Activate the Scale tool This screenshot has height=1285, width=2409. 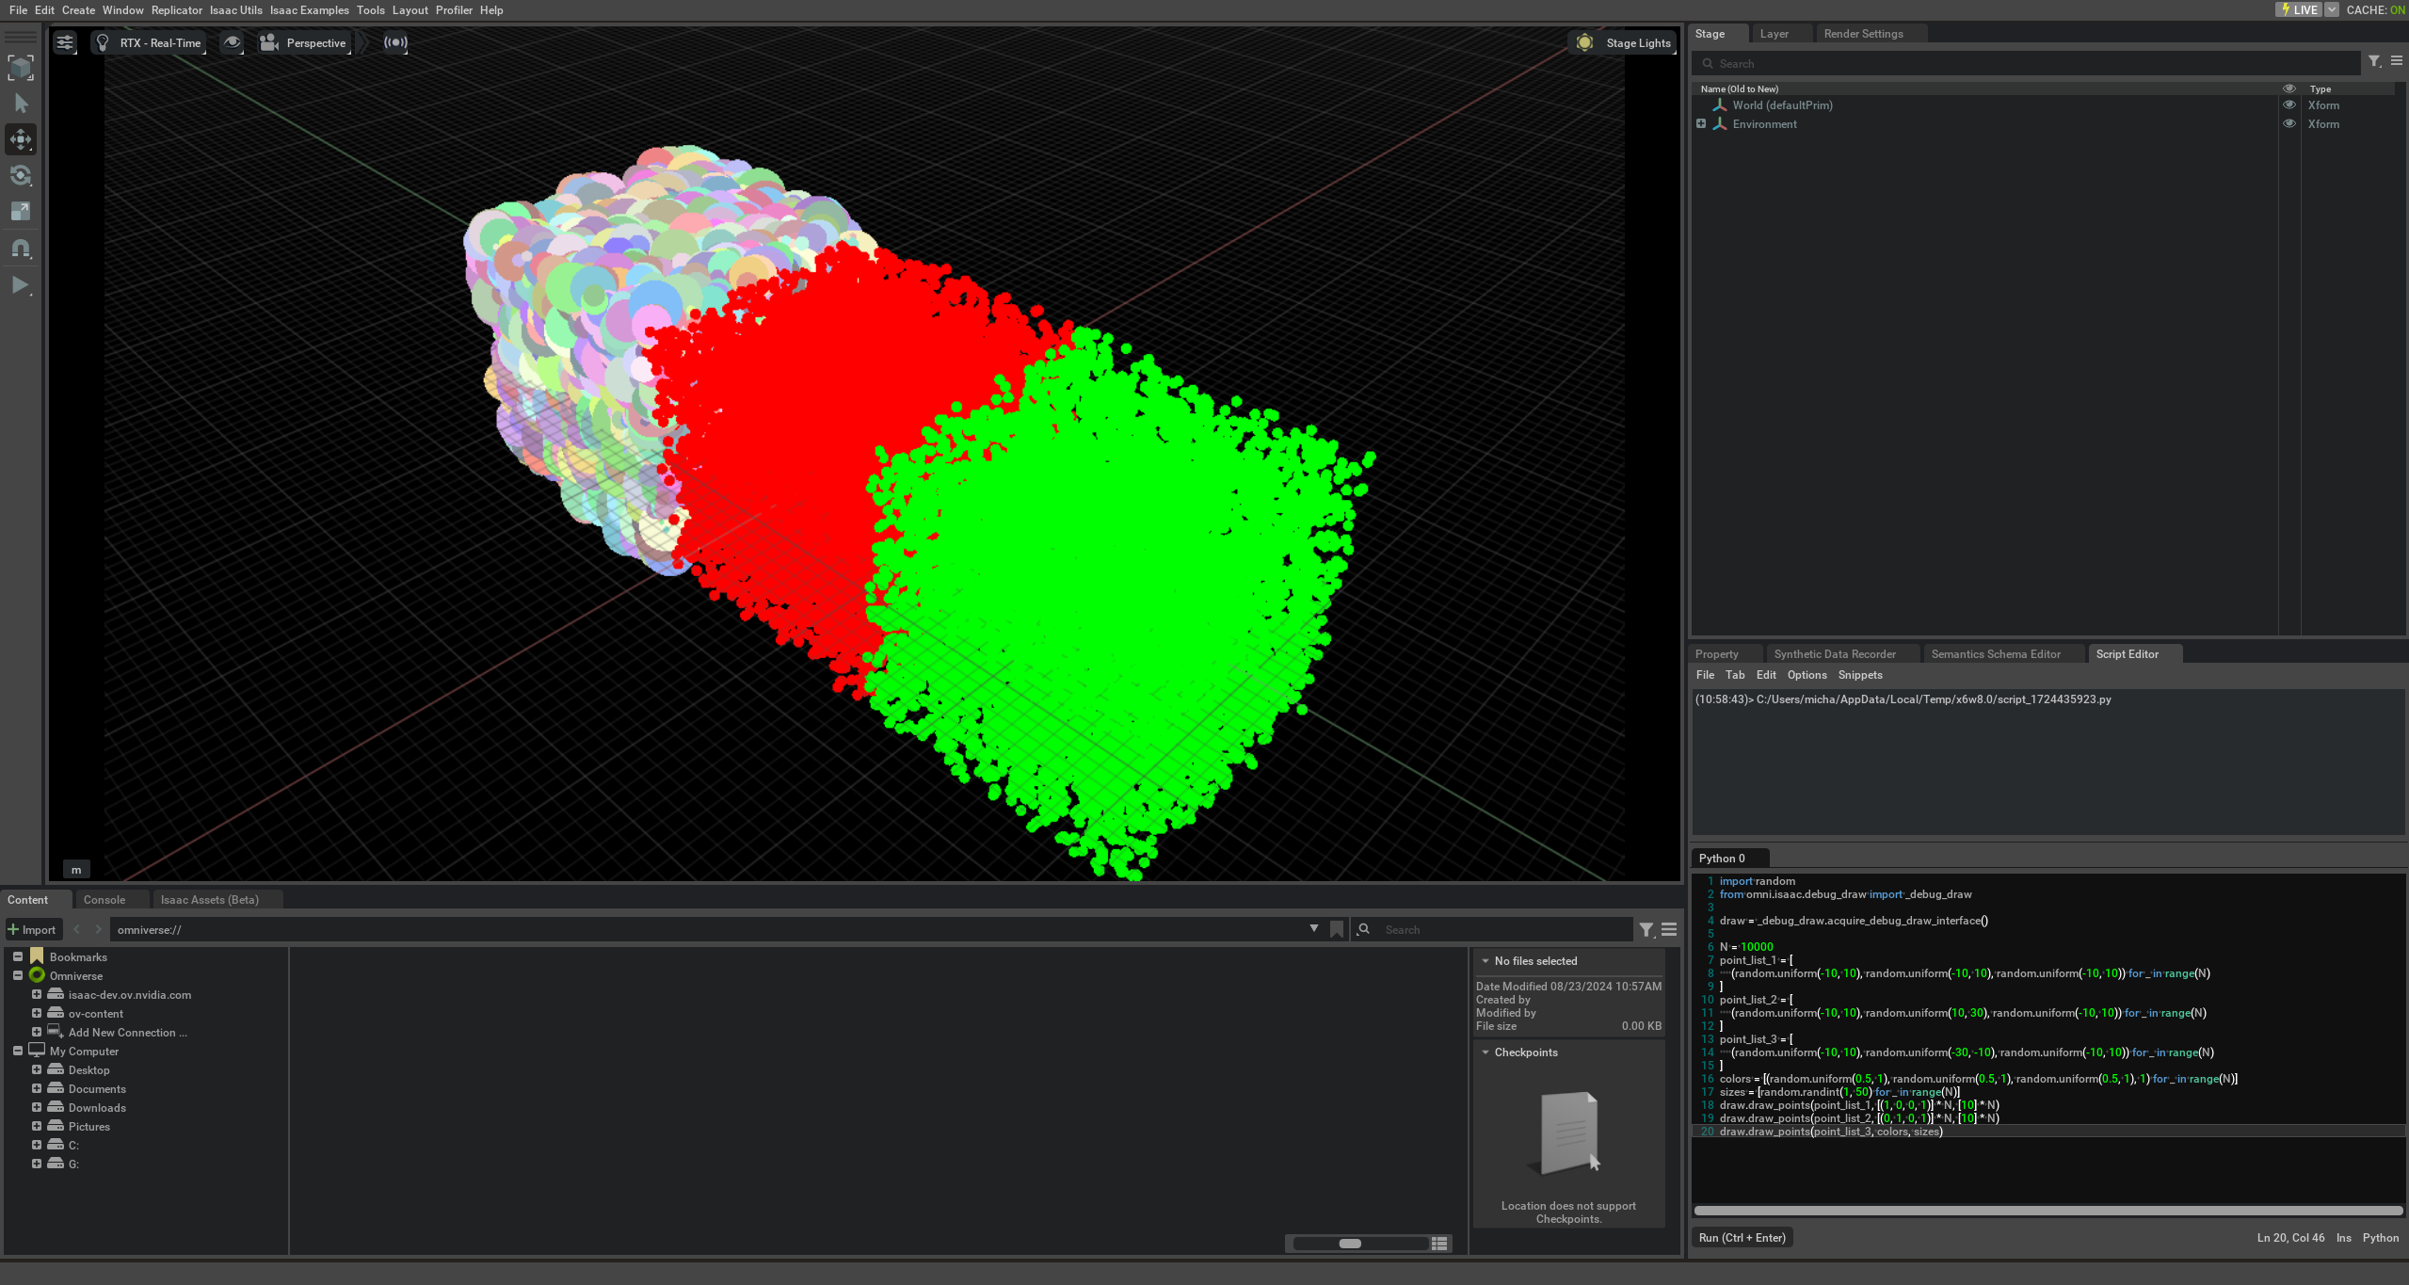21,211
